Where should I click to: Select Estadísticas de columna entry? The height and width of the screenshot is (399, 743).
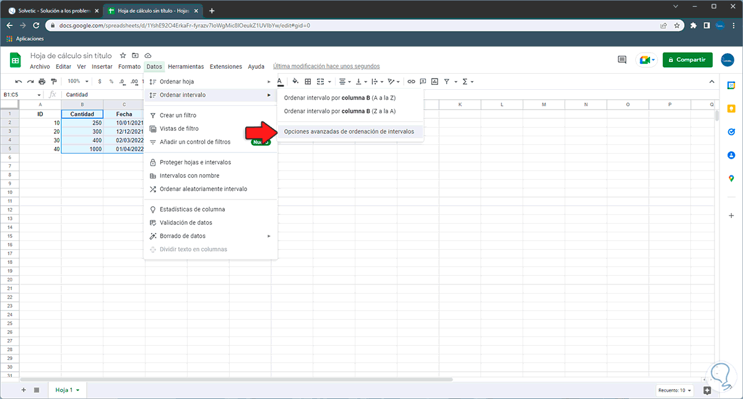pyautogui.click(x=211, y=209)
